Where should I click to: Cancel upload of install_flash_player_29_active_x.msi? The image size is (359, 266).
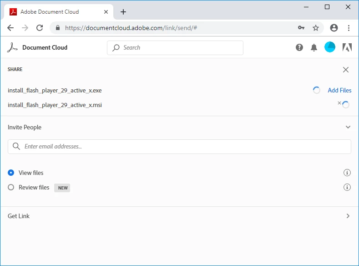339,103
